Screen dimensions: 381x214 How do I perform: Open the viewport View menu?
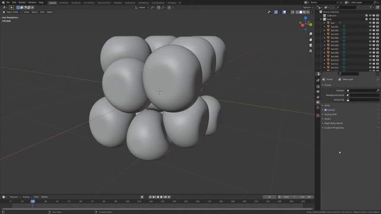[x=26, y=12]
